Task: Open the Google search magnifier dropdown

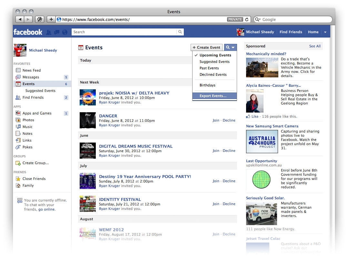Action: [x=257, y=20]
